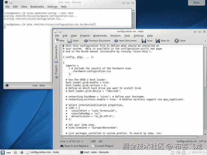Click the Main desktop widget button
The width and height of the screenshot is (207, 155).
pos(196,2)
